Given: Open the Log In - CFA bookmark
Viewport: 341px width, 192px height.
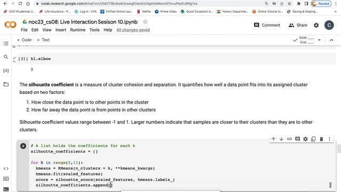Looking at the screenshot, I should (85, 12).
